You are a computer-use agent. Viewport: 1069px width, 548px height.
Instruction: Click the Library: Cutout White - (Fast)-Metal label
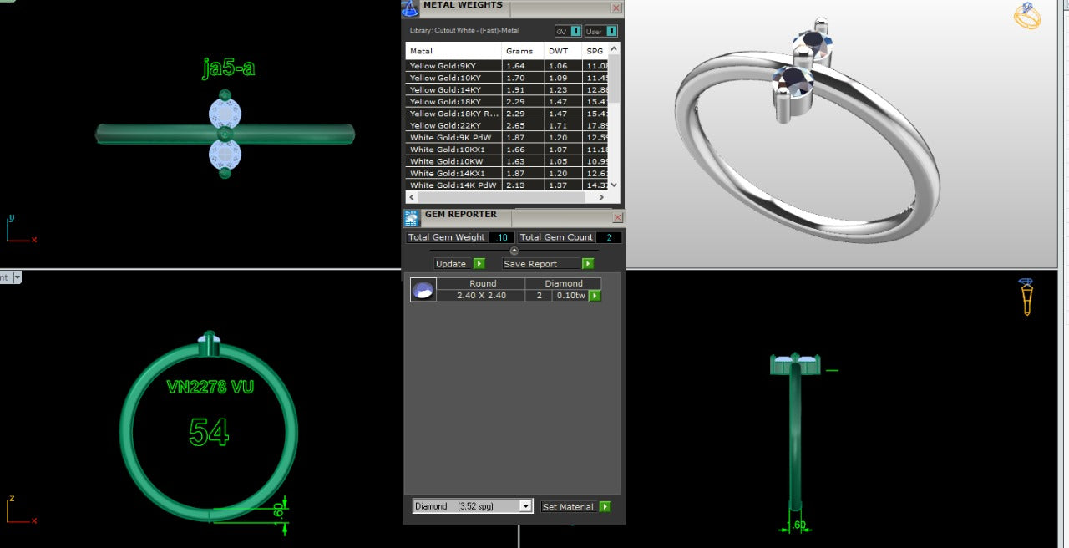(x=464, y=31)
